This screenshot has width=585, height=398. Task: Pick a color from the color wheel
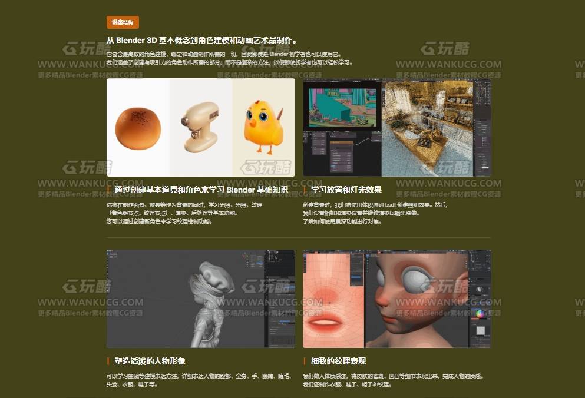coord(481,313)
